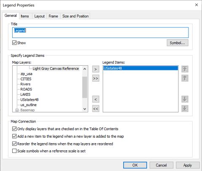This screenshot has width=202, height=171.
Task: Select Light Gray Canvas Reference layer
Action: click(x=56, y=69)
